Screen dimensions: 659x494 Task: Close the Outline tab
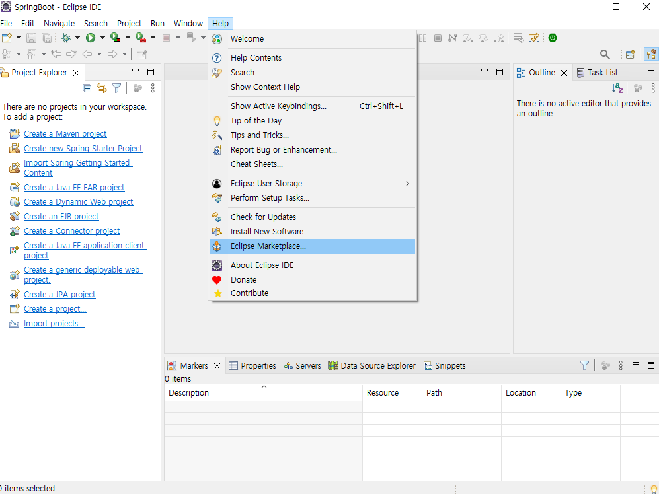[564, 73]
